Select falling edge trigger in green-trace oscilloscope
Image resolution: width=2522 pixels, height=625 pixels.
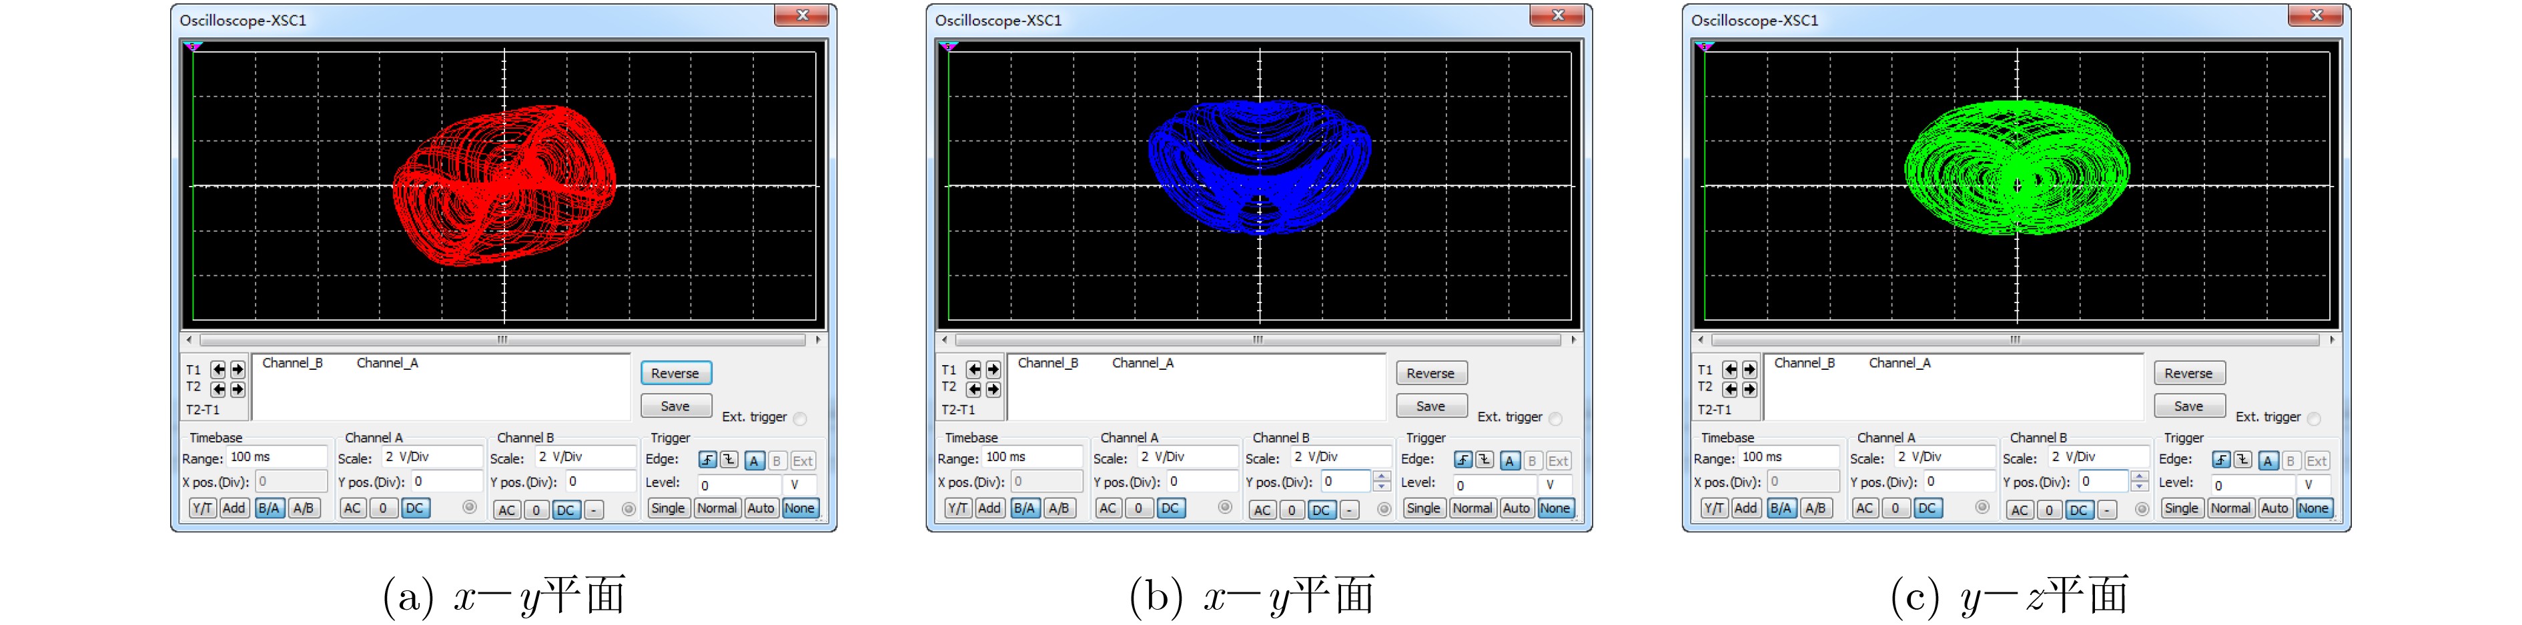coord(2243,460)
